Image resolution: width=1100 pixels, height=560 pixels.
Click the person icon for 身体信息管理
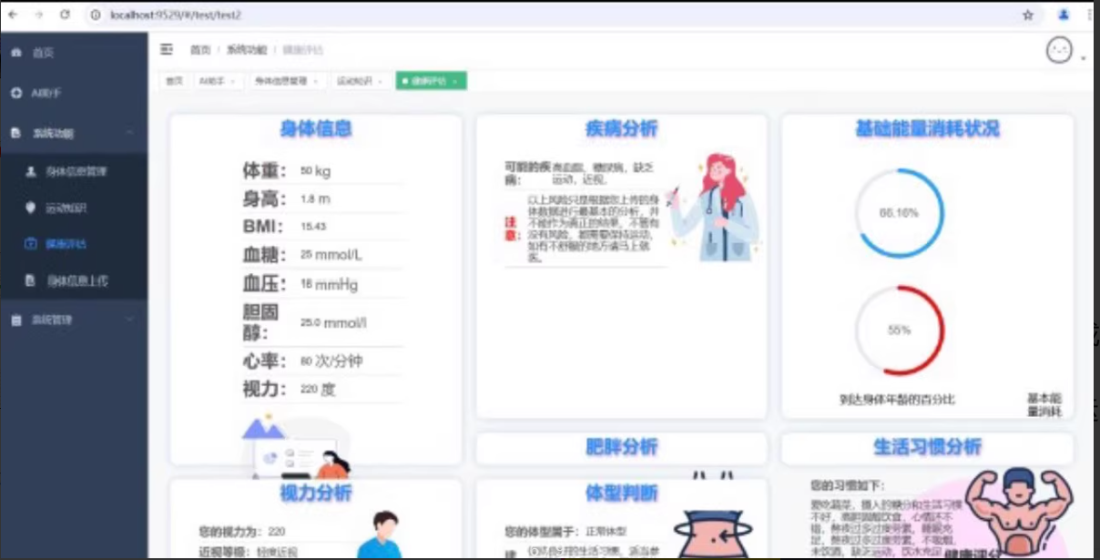click(31, 171)
